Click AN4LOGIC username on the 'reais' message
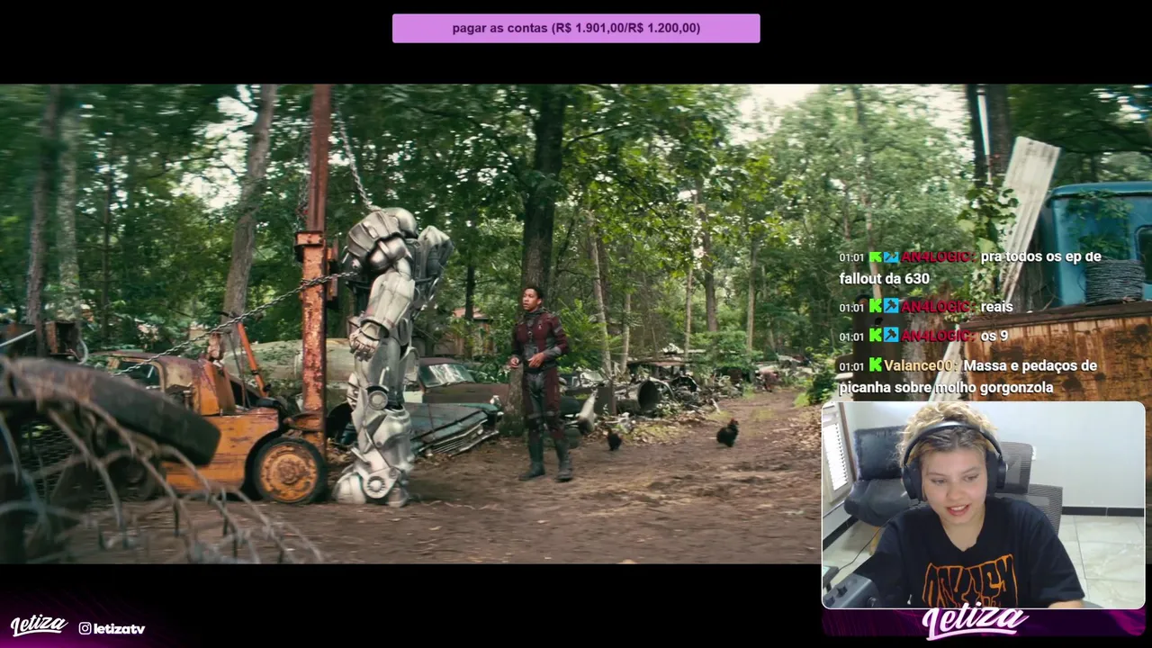 point(938,307)
